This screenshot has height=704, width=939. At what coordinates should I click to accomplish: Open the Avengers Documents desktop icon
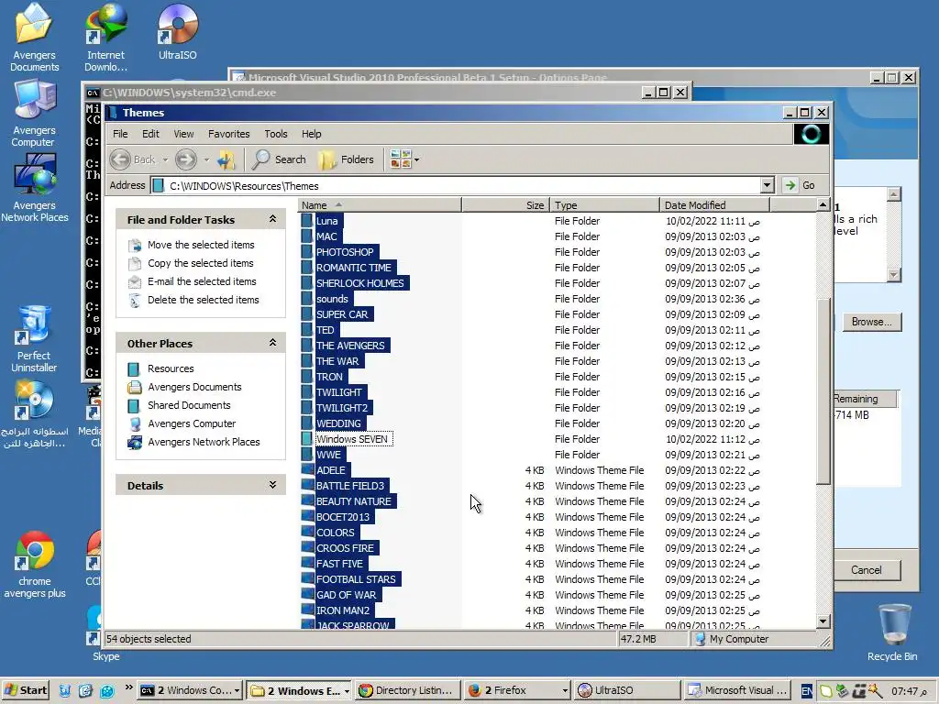click(x=34, y=37)
